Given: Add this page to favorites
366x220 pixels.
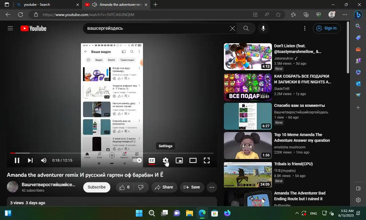Looking at the screenshot, I should 278,15.
